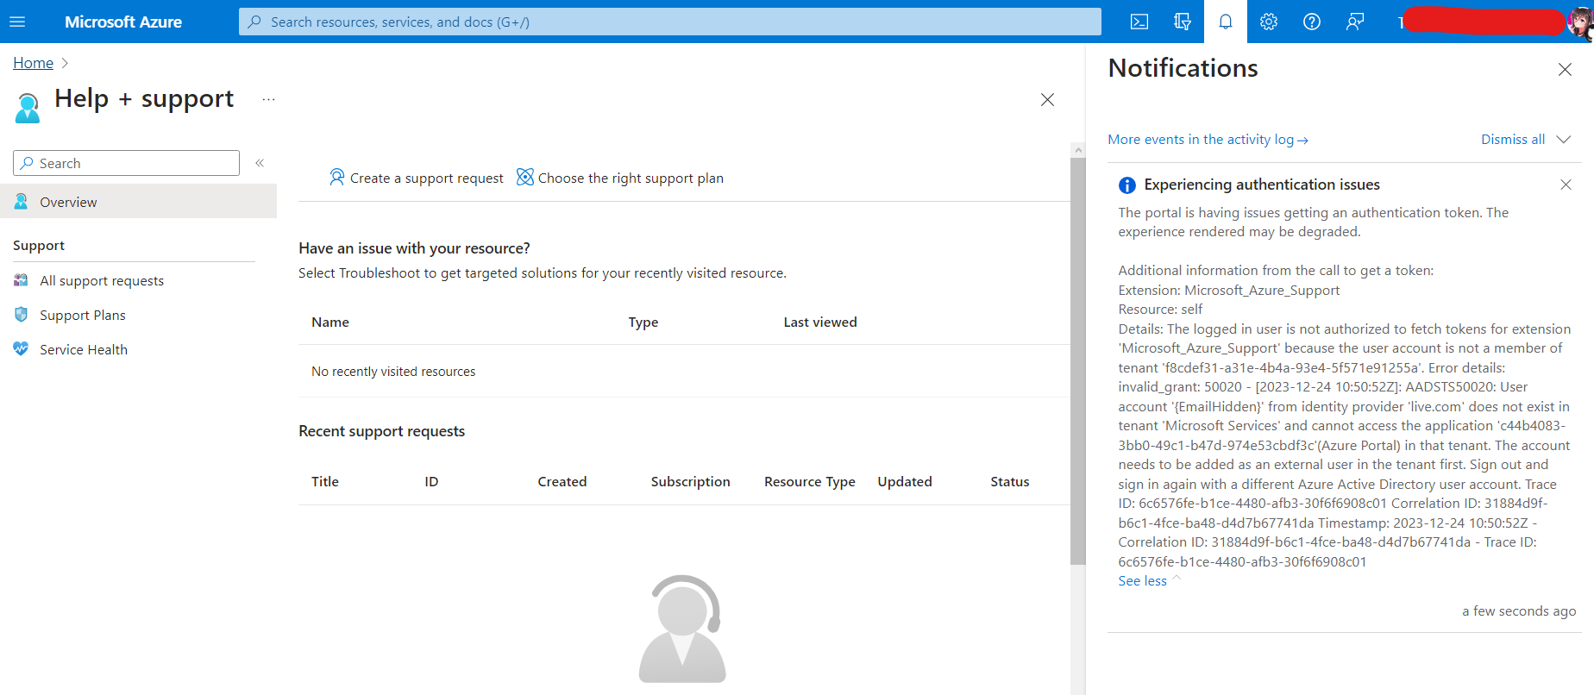Click the Updated column header
This screenshot has width=1594, height=695.
[905, 482]
